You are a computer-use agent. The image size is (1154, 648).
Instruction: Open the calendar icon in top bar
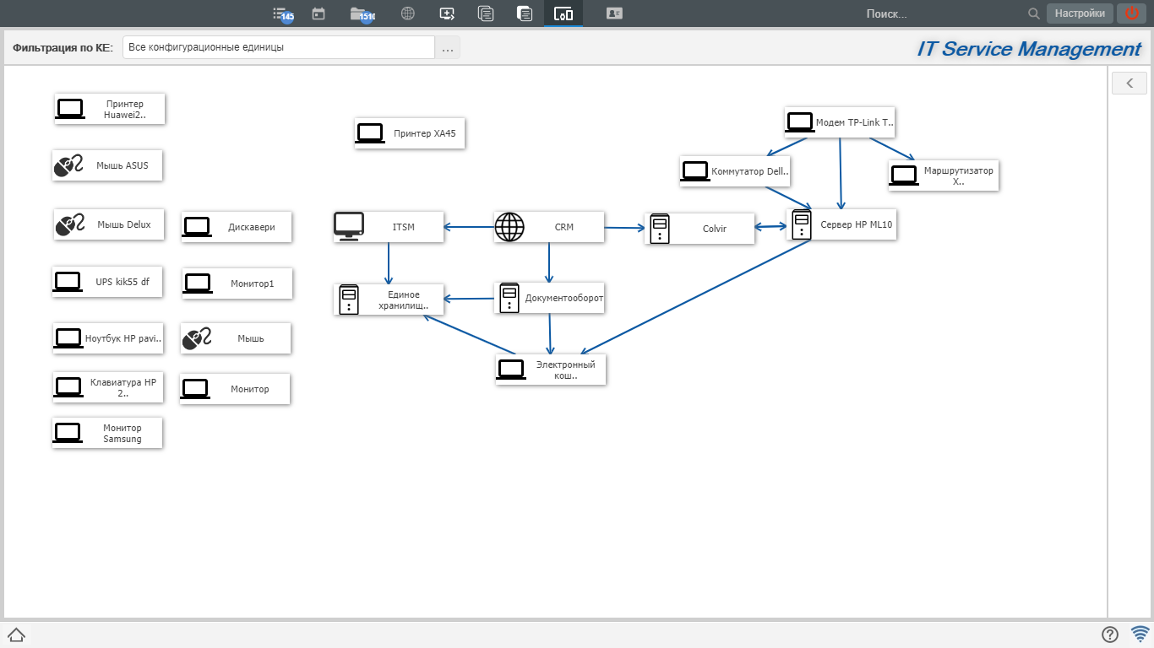318,13
